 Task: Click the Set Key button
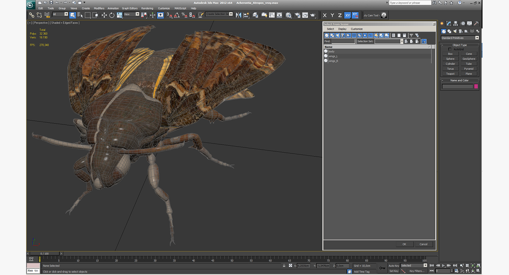[x=394, y=271]
